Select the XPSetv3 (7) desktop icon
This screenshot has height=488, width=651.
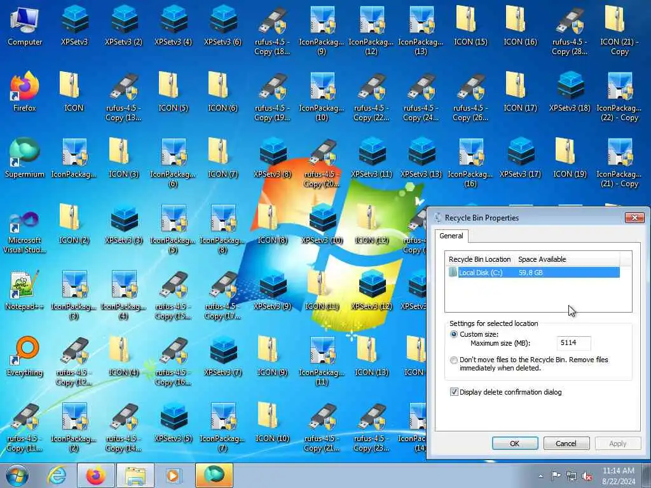click(223, 356)
